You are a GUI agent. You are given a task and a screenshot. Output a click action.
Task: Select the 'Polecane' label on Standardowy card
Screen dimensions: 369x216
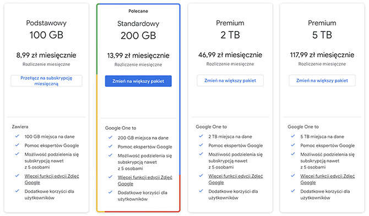[x=138, y=11]
